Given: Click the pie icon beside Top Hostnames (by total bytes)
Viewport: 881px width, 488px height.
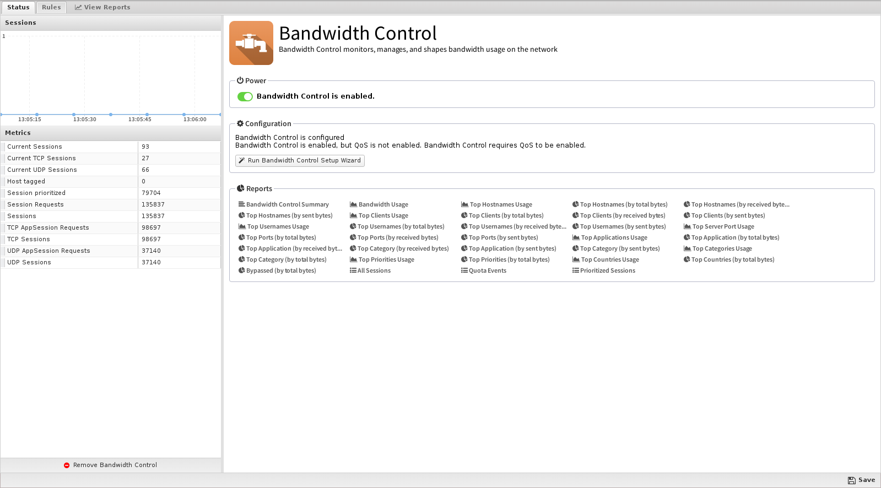Looking at the screenshot, I should click(575, 204).
